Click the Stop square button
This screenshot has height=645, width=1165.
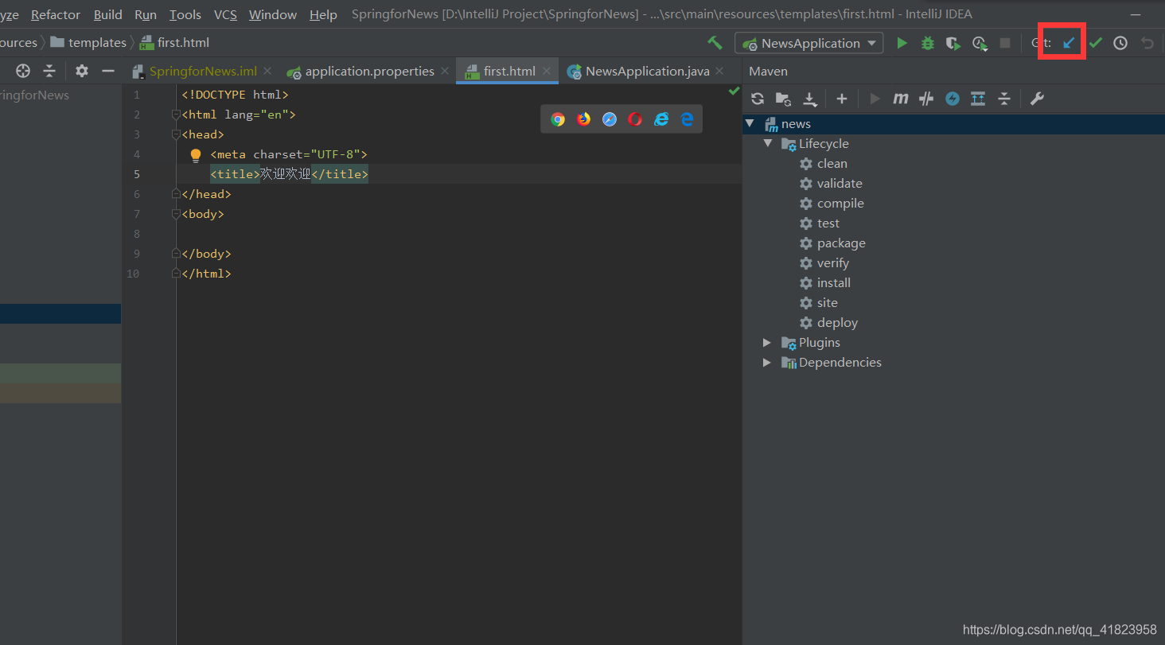pos(1005,43)
